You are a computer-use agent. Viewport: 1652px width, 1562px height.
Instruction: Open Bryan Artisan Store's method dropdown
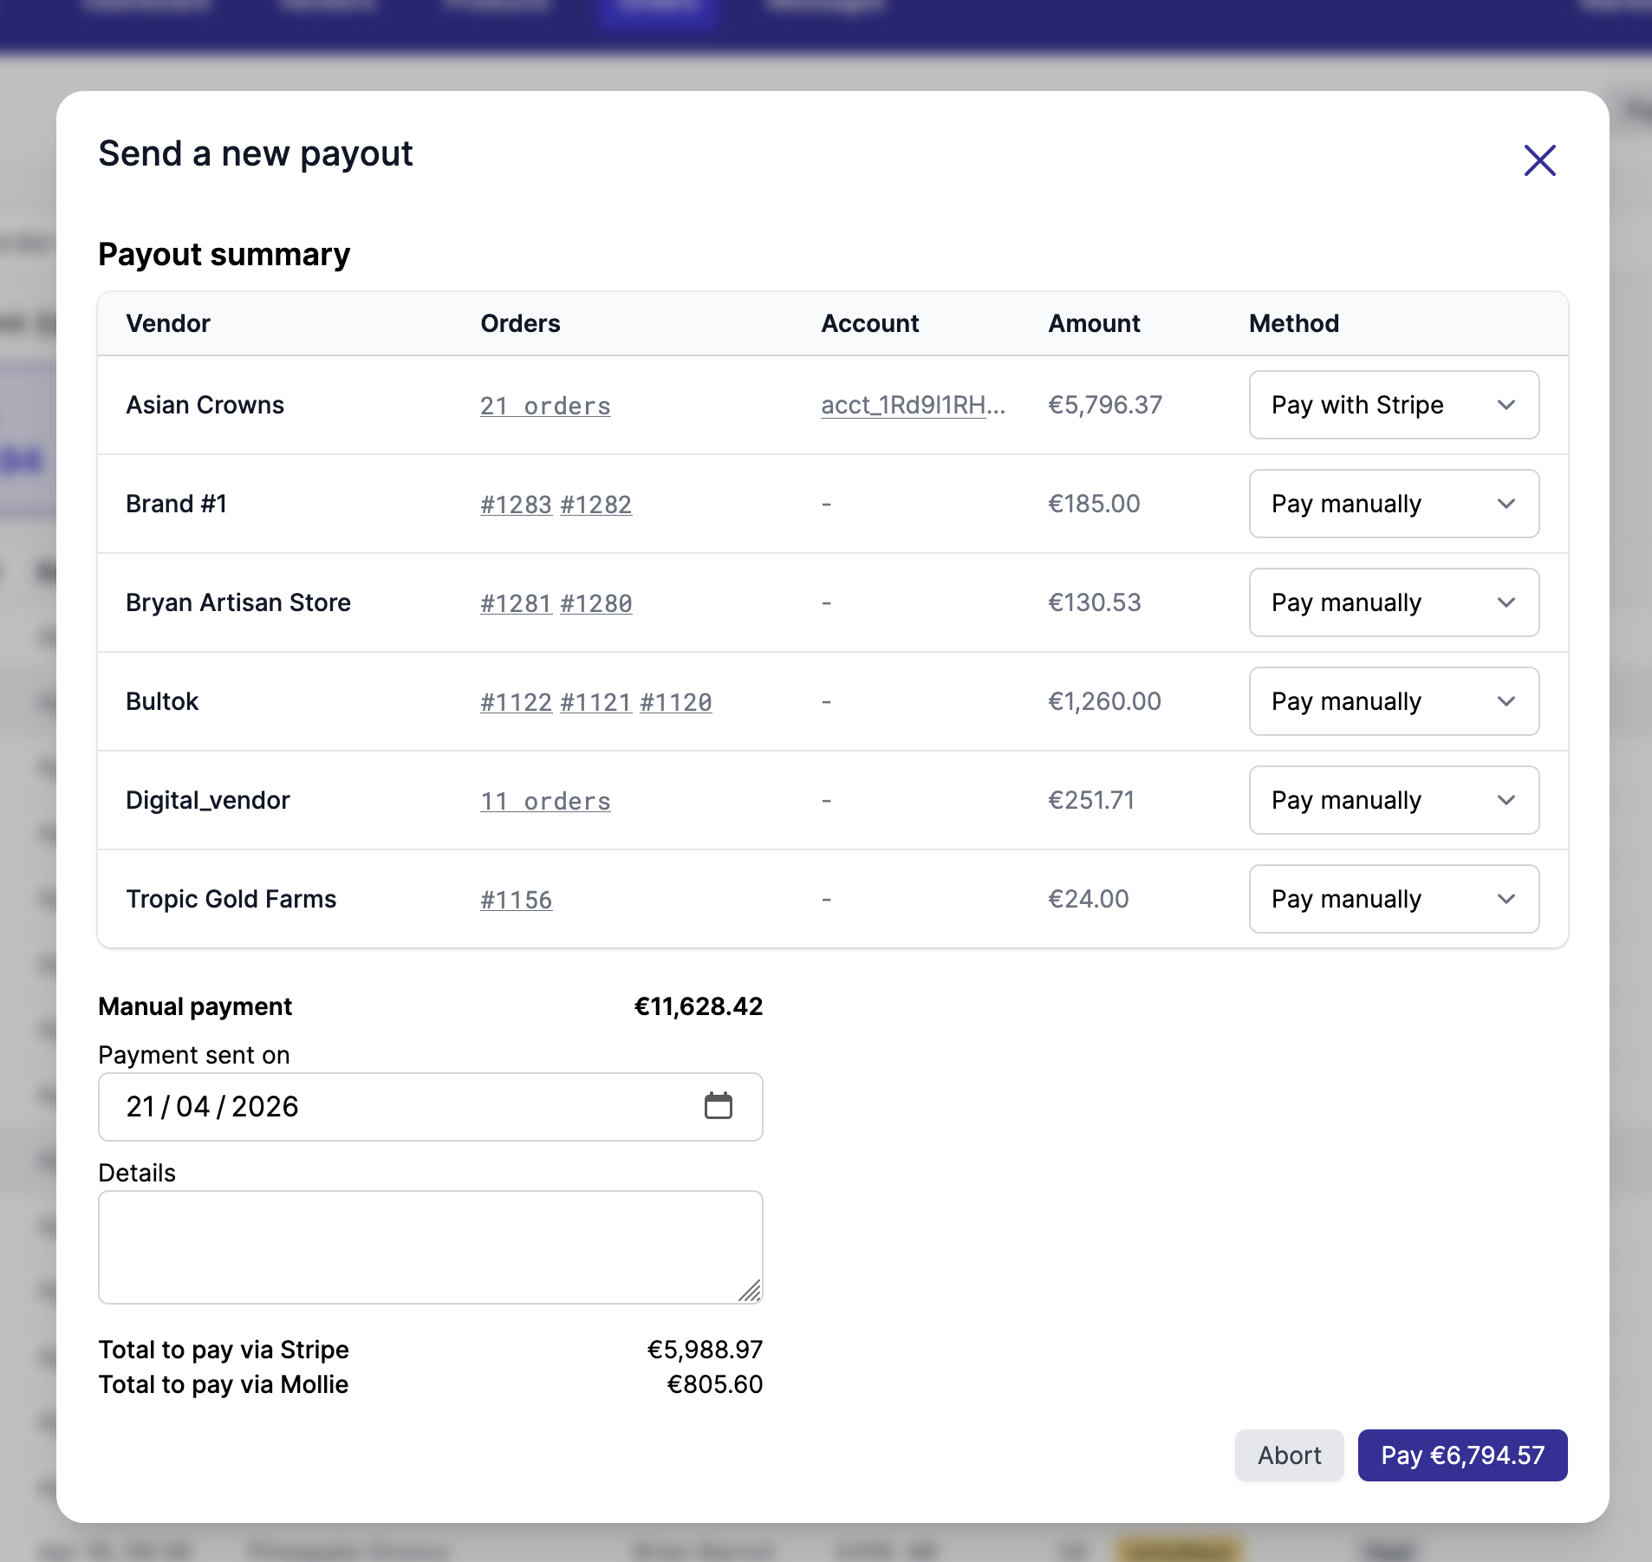(1392, 602)
